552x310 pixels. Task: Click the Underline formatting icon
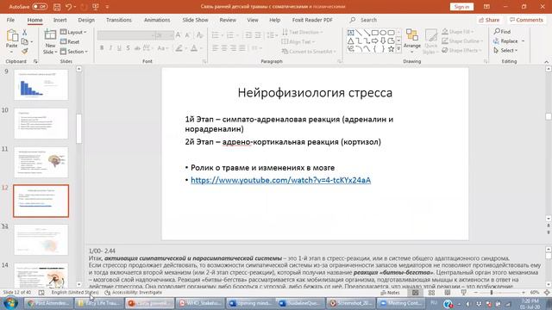(119, 48)
